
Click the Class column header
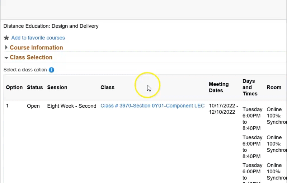tap(107, 87)
